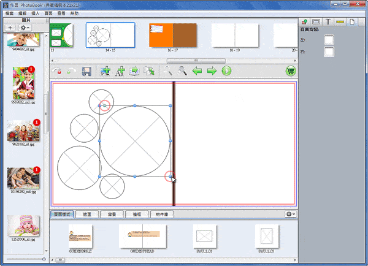Switch to the 背景 tab
Viewport: 368px width, 266px height.
(112, 215)
